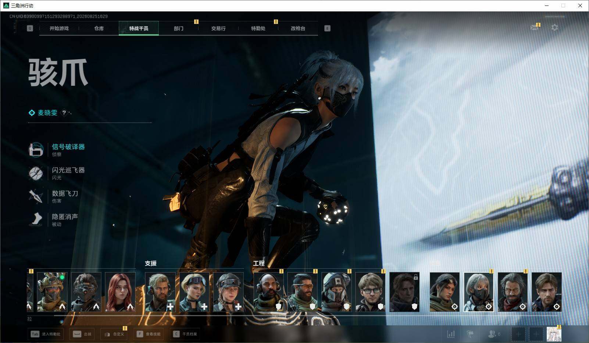
Task: Select the bearded blond support operator portrait
Action: pos(160,292)
